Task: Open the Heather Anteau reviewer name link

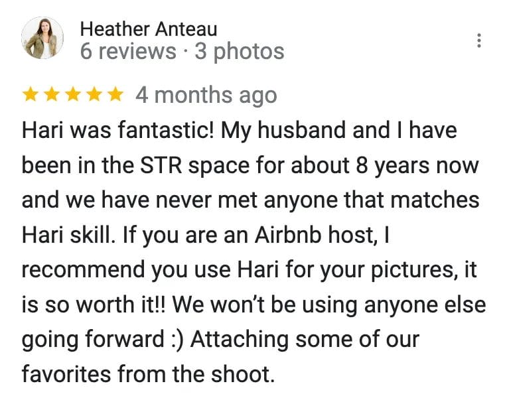Action: 149,29
